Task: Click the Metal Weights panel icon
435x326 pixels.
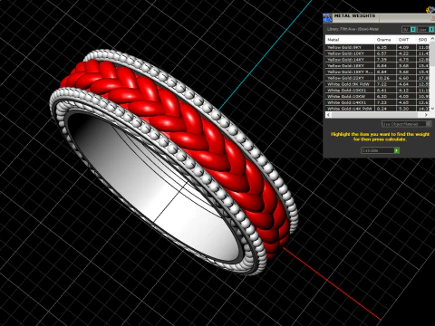Action: click(327, 18)
